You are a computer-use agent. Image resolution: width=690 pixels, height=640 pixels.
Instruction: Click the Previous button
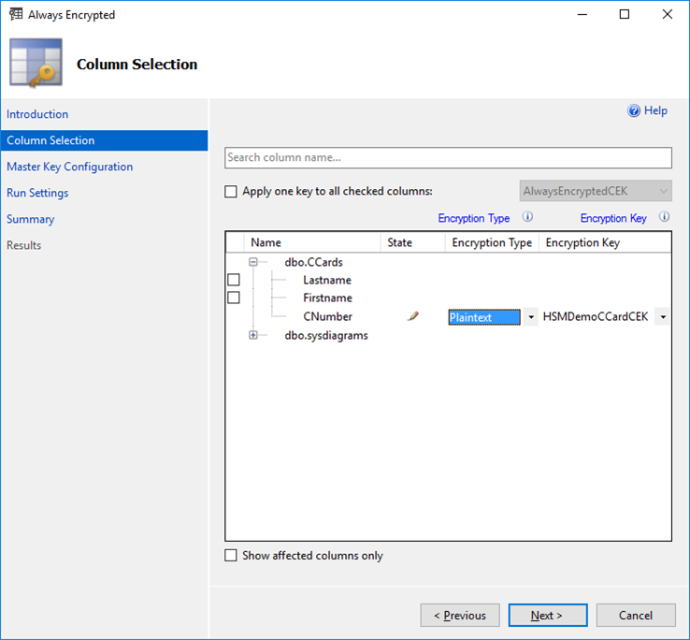459,616
